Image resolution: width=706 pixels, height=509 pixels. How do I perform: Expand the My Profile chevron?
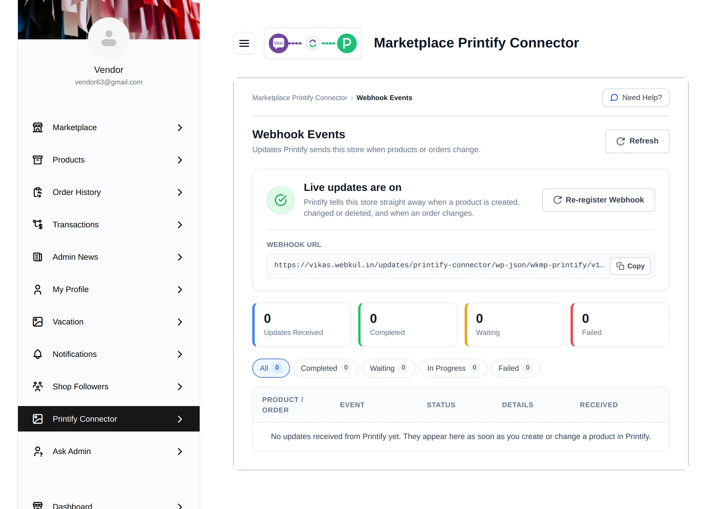(180, 289)
